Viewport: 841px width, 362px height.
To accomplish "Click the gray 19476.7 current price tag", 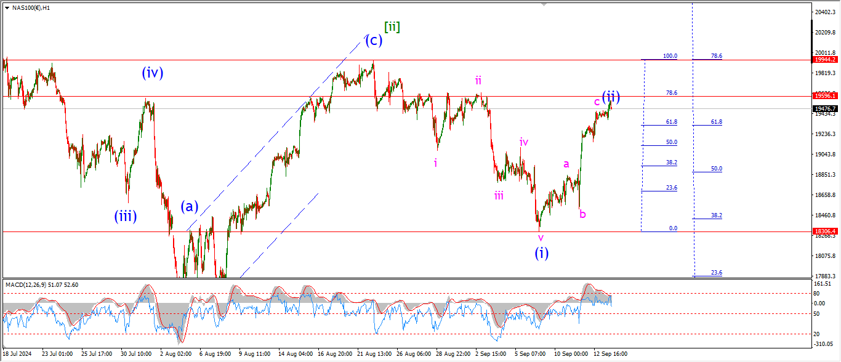I will click(x=825, y=108).
